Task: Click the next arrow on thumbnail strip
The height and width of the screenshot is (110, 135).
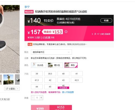Action: (x=17, y=79)
